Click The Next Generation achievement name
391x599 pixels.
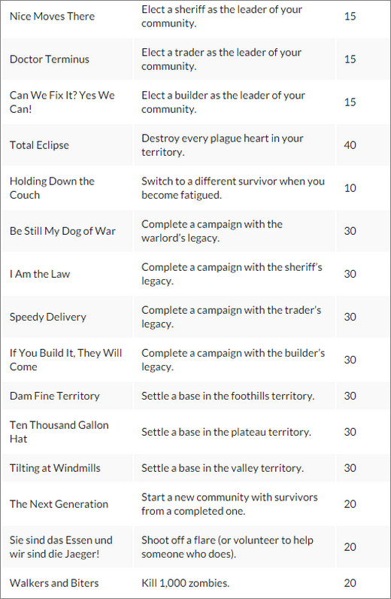tap(59, 504)
